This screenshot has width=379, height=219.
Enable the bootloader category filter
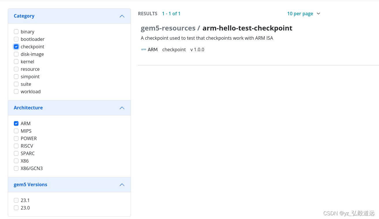coord(16,39)
